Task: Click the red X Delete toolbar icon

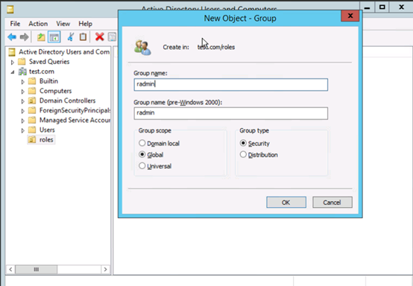Action: [x=100, y=36]
